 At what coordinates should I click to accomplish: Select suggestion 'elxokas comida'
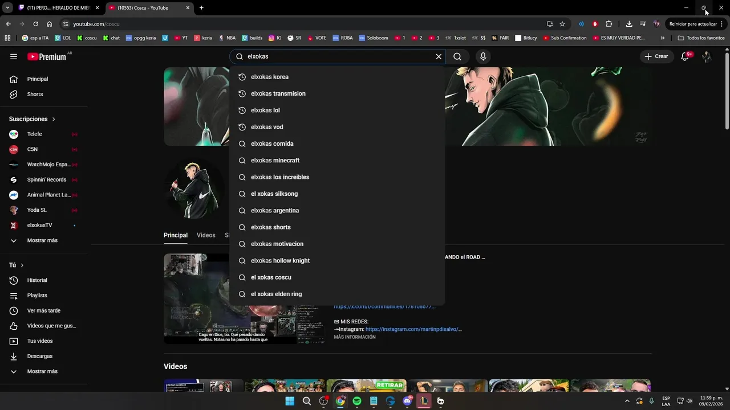tap(337, 143)
